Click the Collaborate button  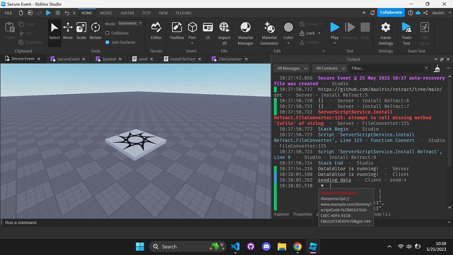point(390,12)
